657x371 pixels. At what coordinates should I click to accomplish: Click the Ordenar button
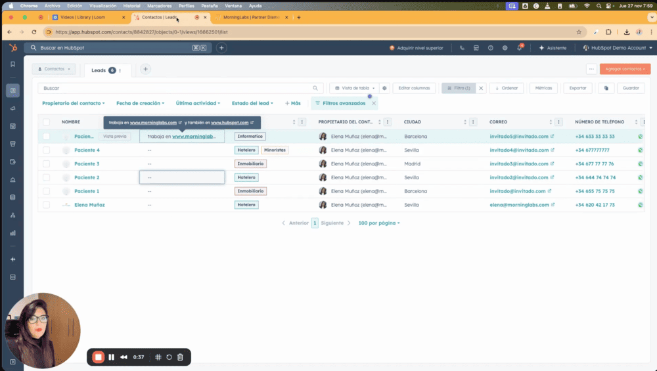507,88
